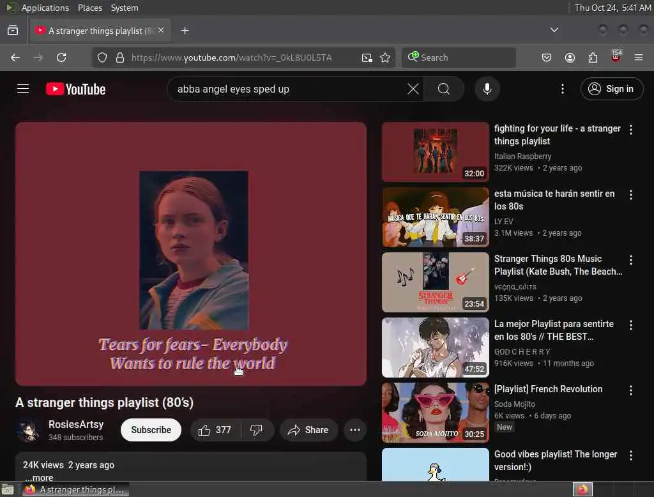Show desktop icon in bottom panel
The height and width of the screenshot is (497, 654).
(x=8, y=489)
